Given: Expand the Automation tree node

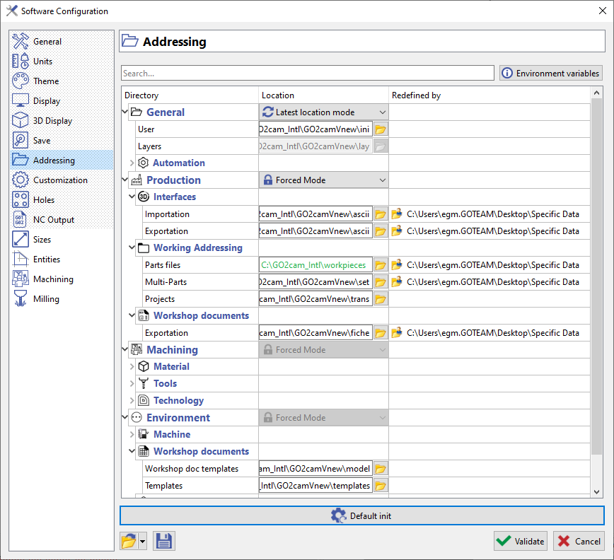Looking at the screenshot, I should [x=132, y=163].
